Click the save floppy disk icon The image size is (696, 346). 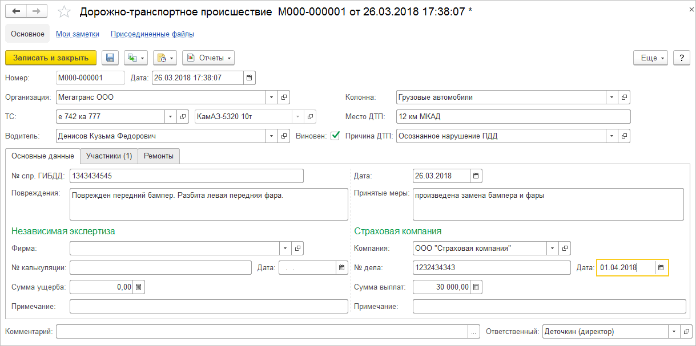click(110, 58)
